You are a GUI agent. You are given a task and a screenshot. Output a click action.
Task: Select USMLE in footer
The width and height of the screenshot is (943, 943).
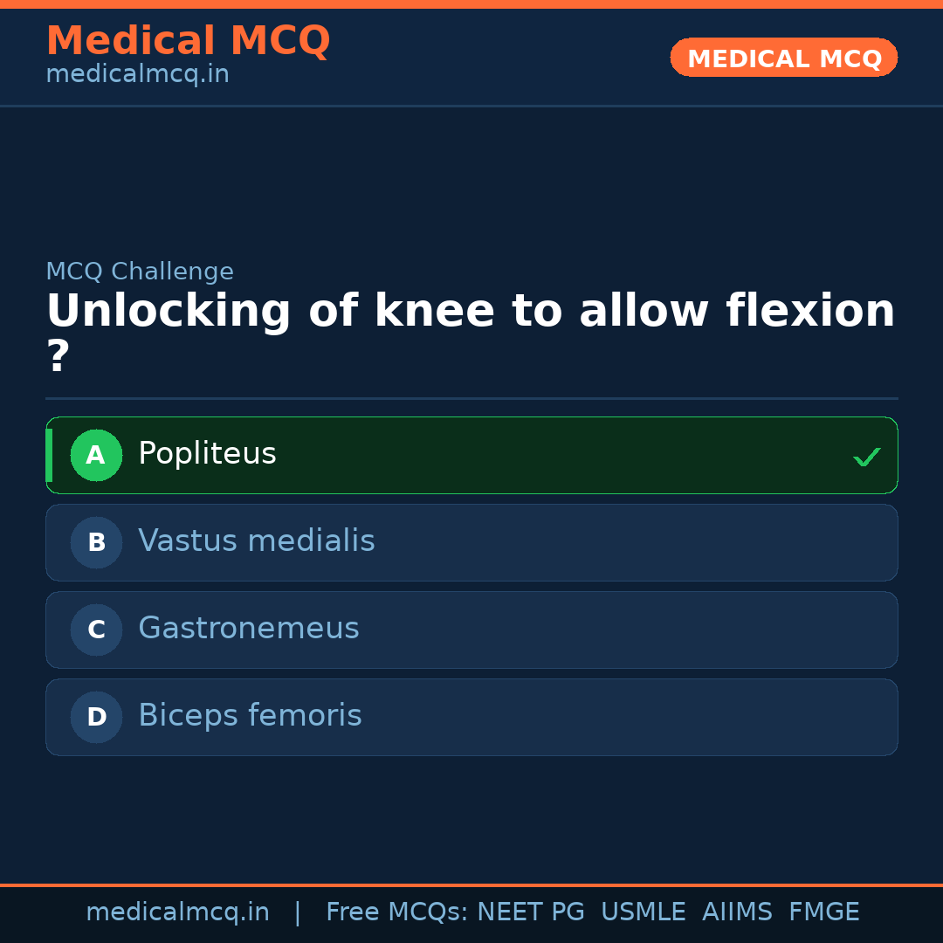(643, 912)
